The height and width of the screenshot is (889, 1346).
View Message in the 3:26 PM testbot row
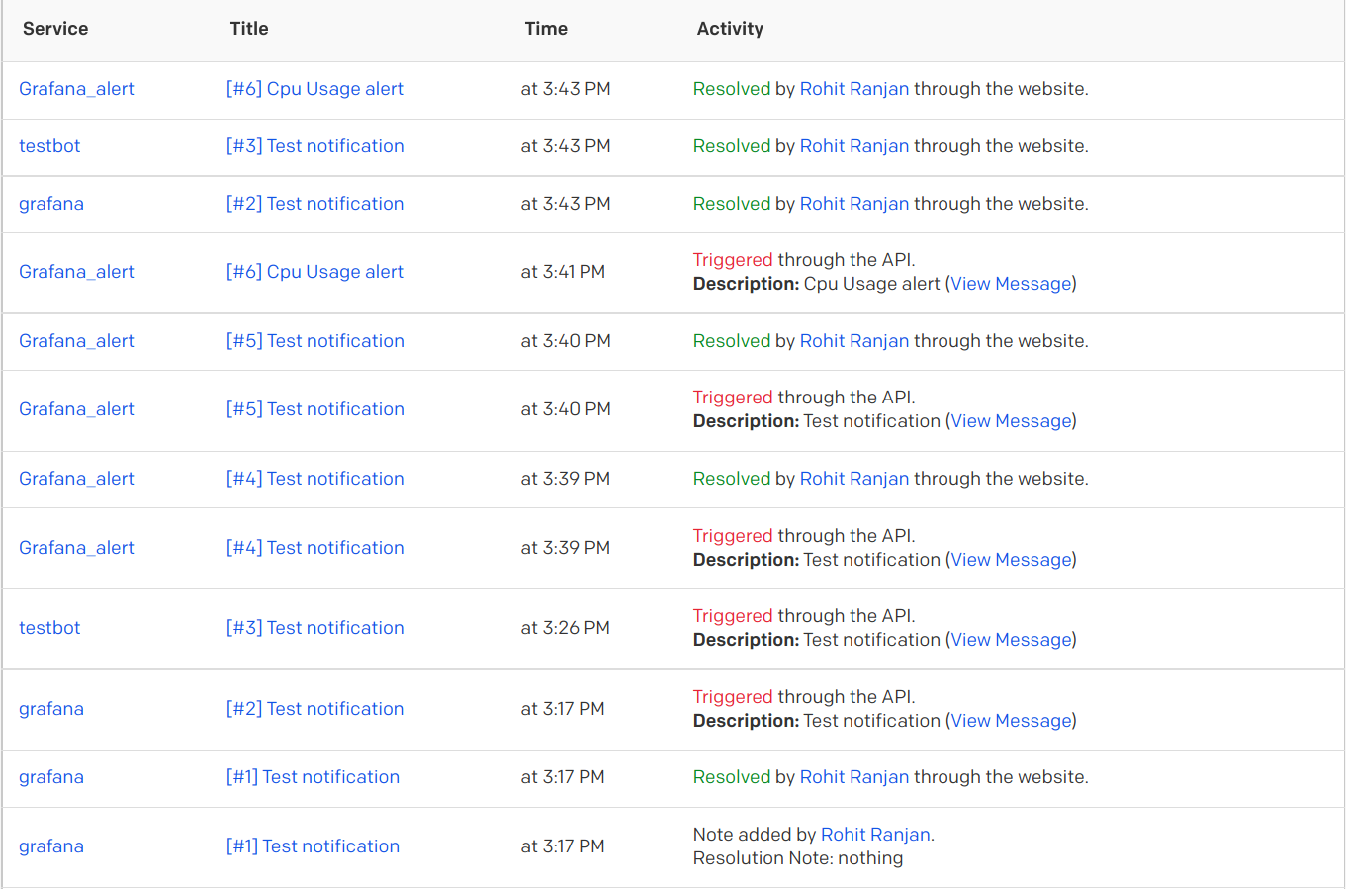click(1011, 640)
